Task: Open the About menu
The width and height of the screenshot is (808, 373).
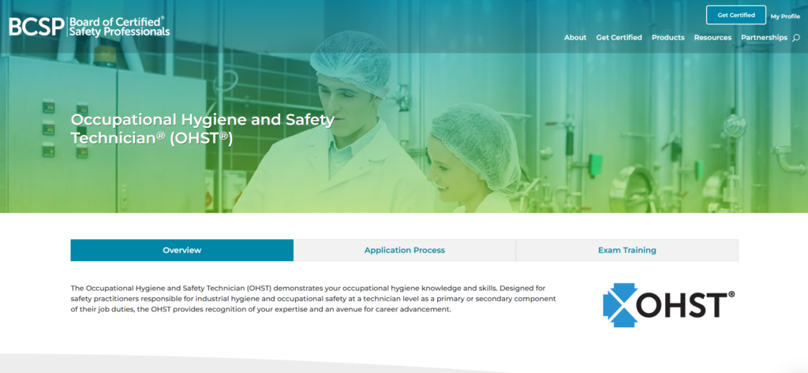Action: pos(575,38)
